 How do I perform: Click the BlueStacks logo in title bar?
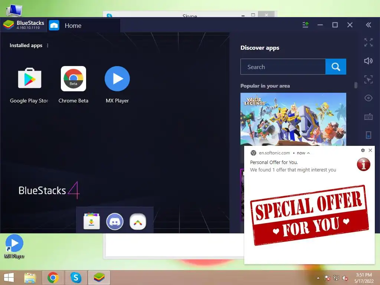(9, 25)
